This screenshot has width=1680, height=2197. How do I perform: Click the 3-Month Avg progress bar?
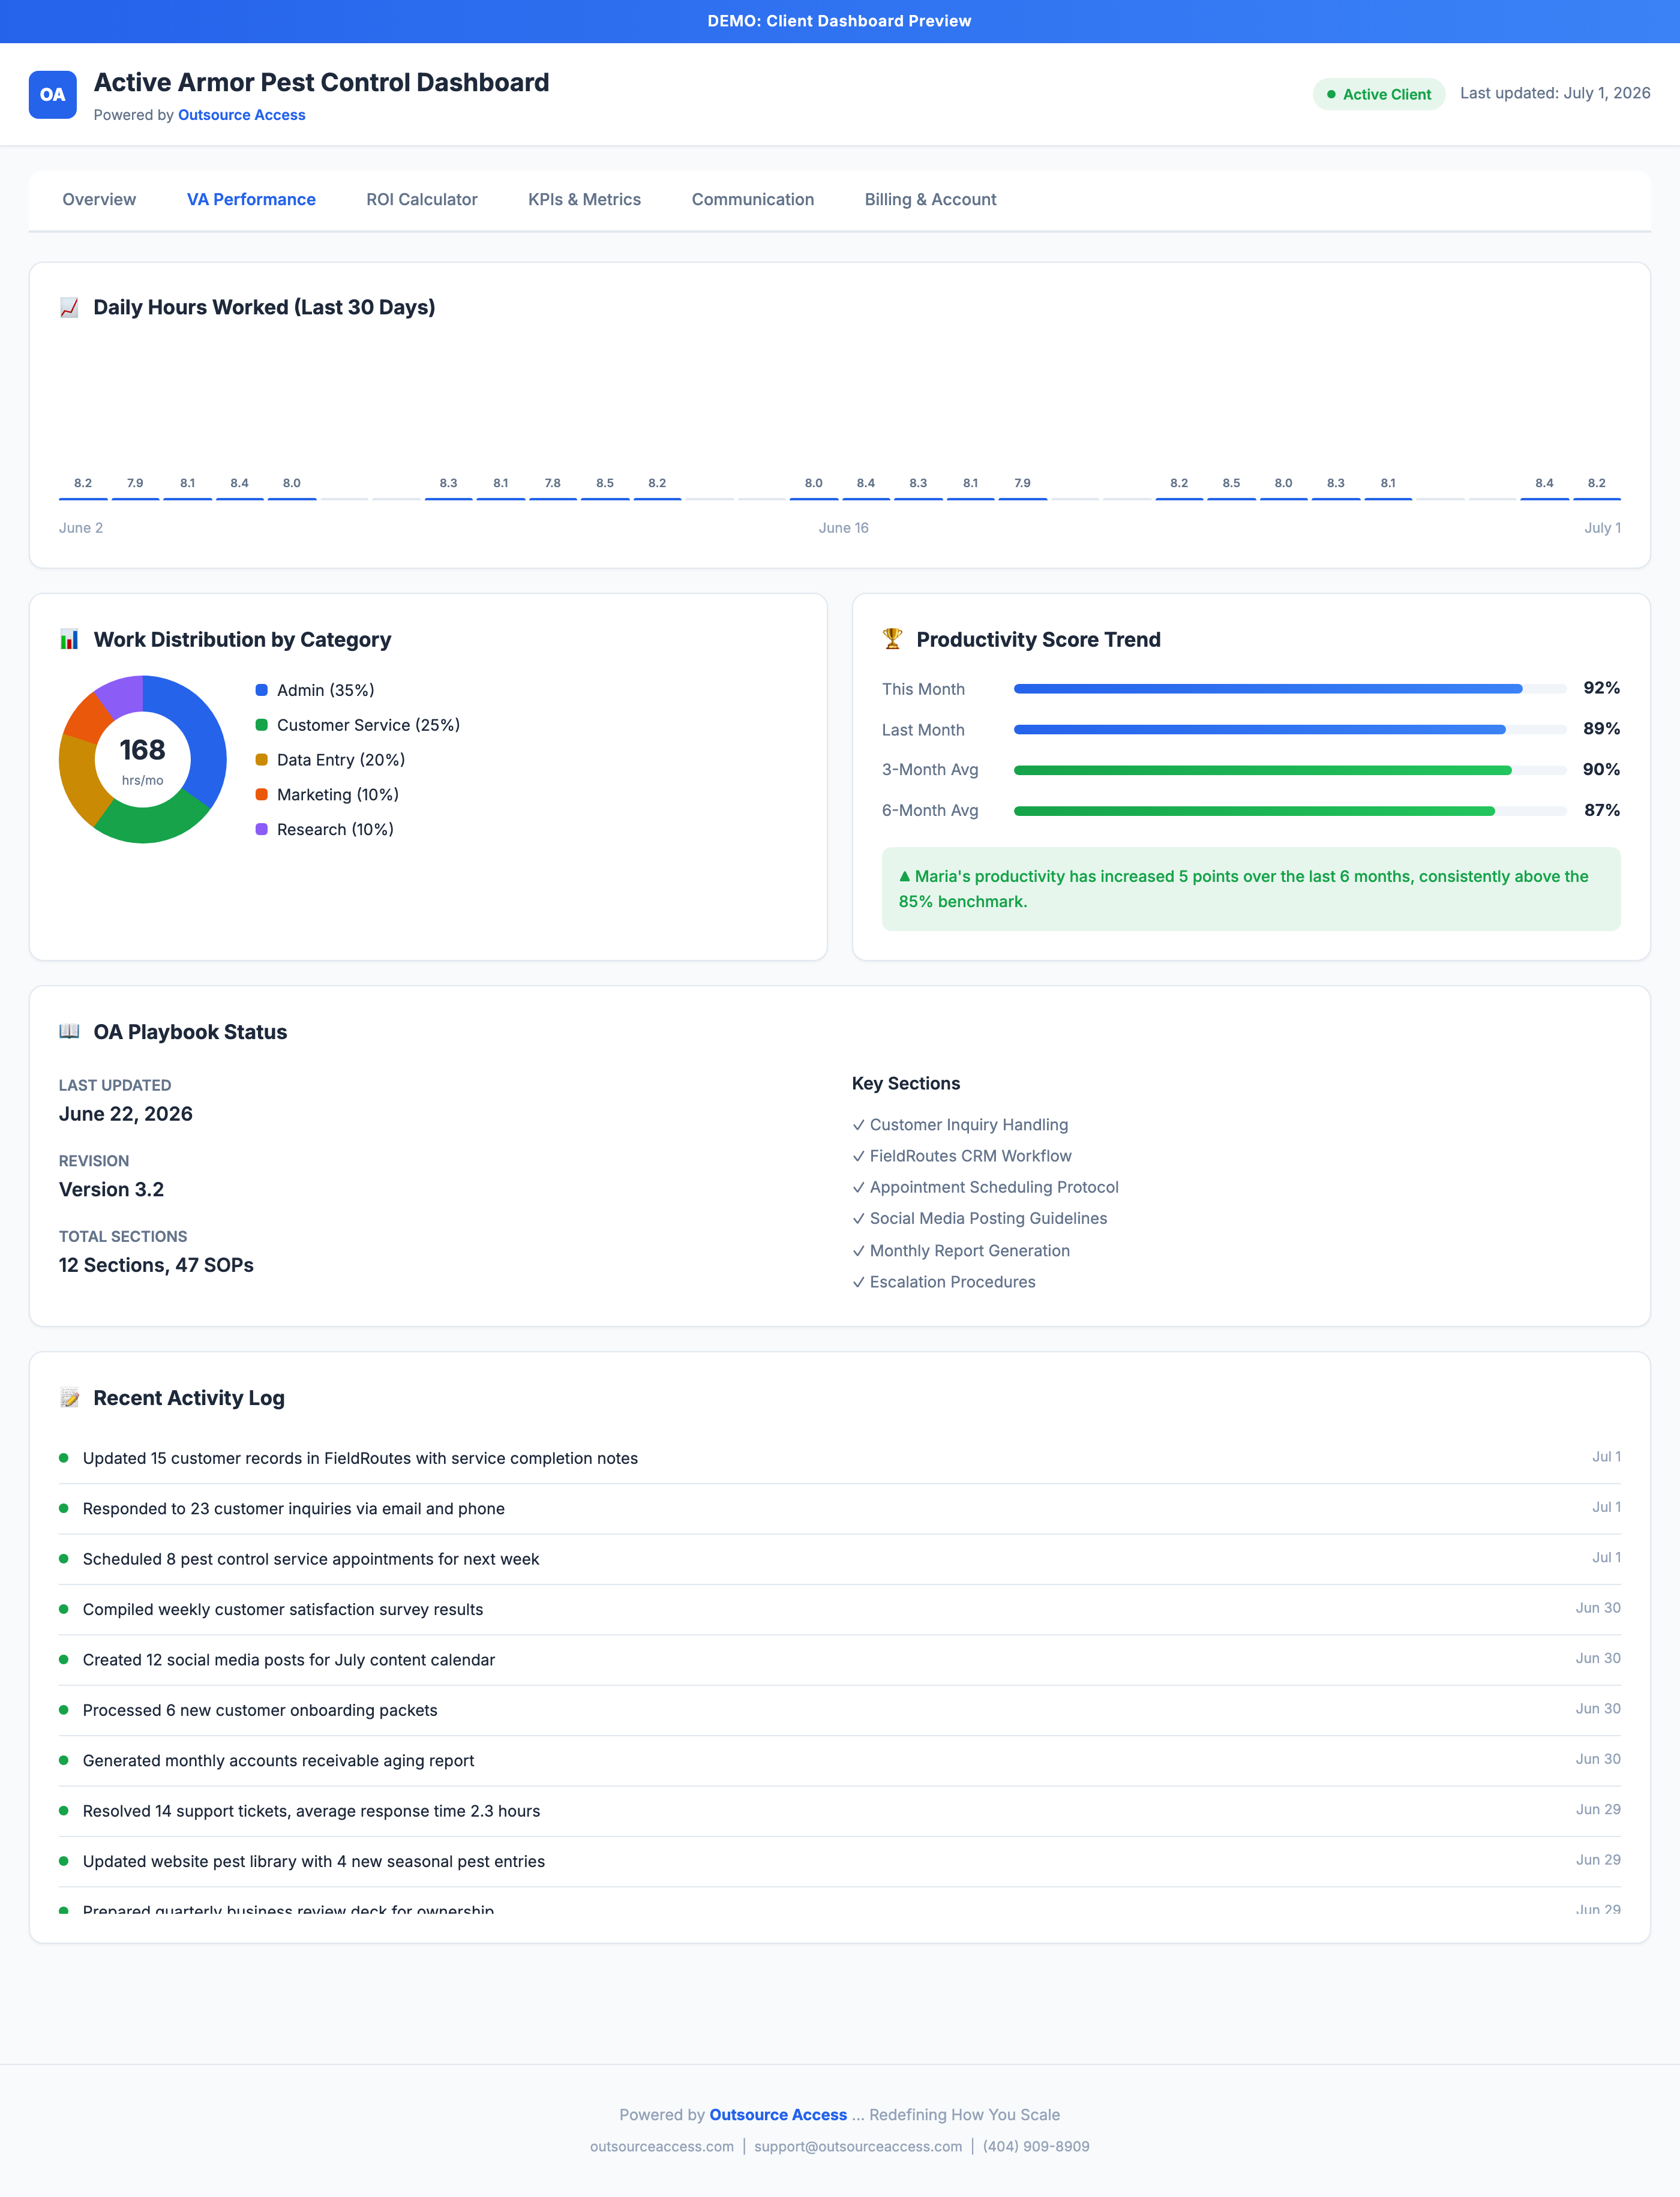(x=1290, y=770)
